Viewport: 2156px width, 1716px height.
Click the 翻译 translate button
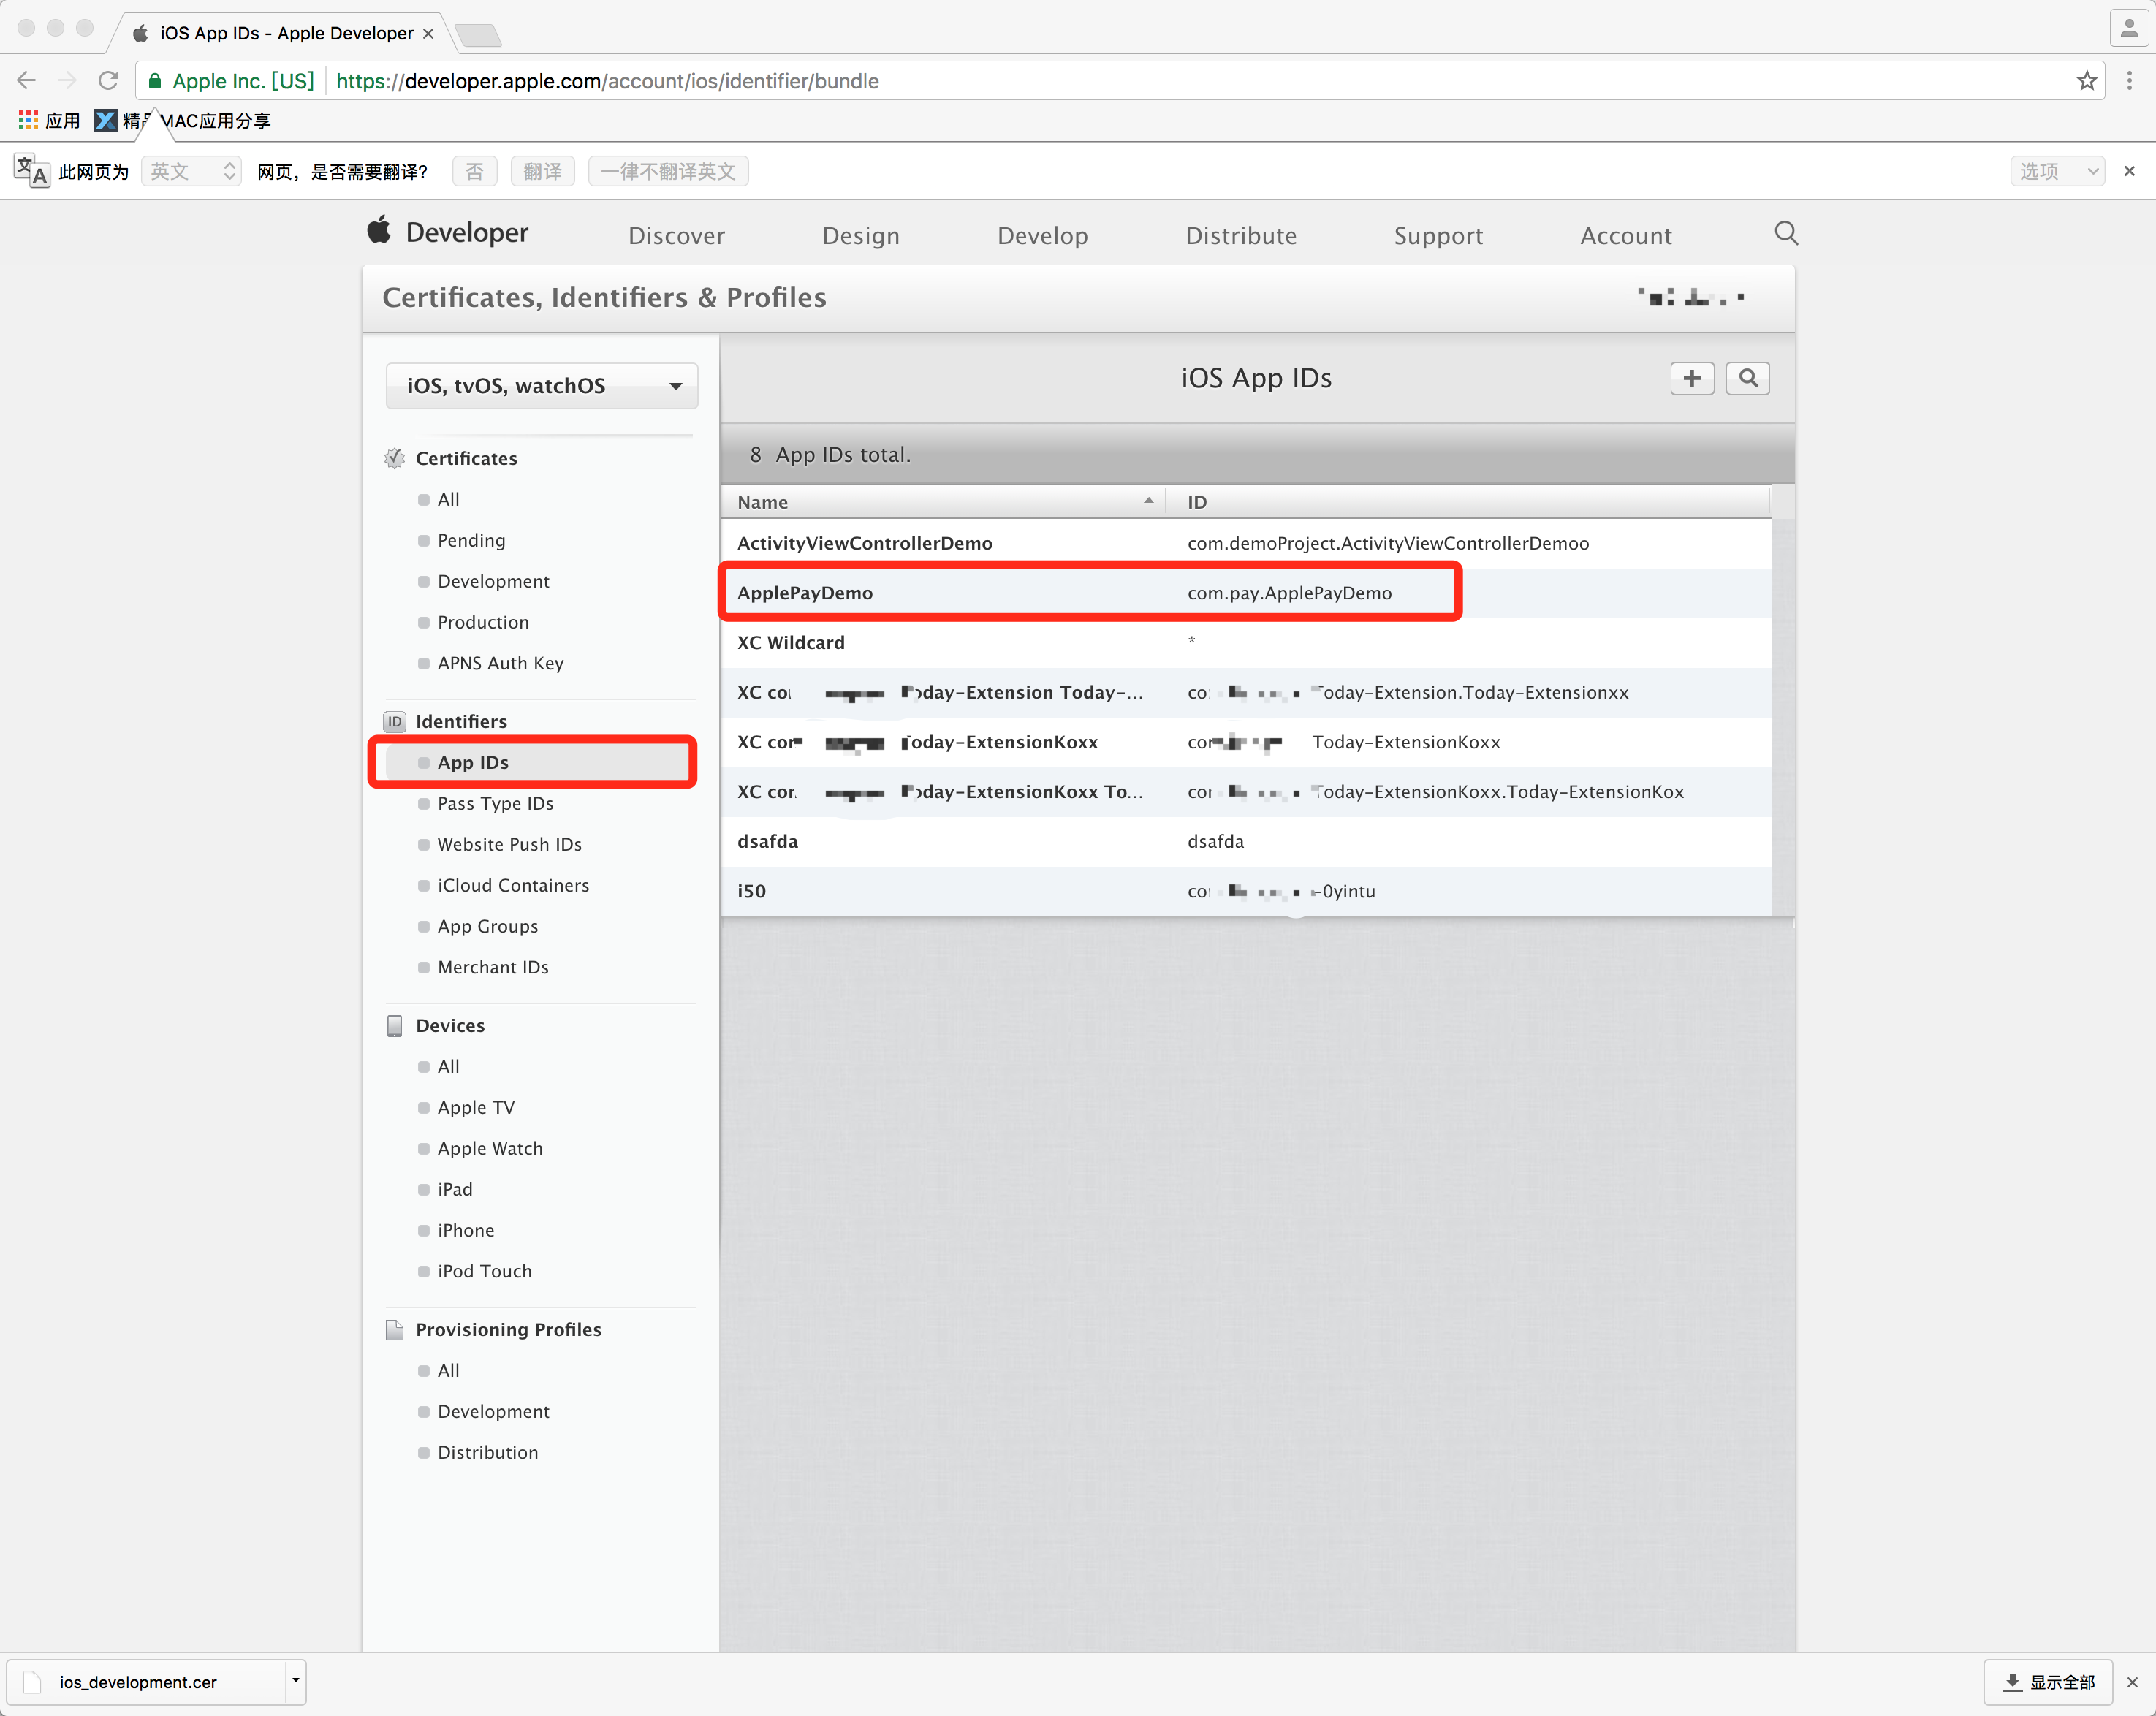pyautogui.click(x=542, y=171)
